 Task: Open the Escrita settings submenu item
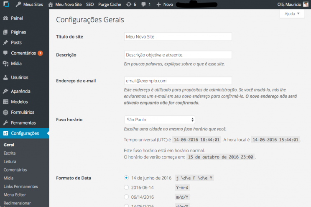[x=10, y=153]
